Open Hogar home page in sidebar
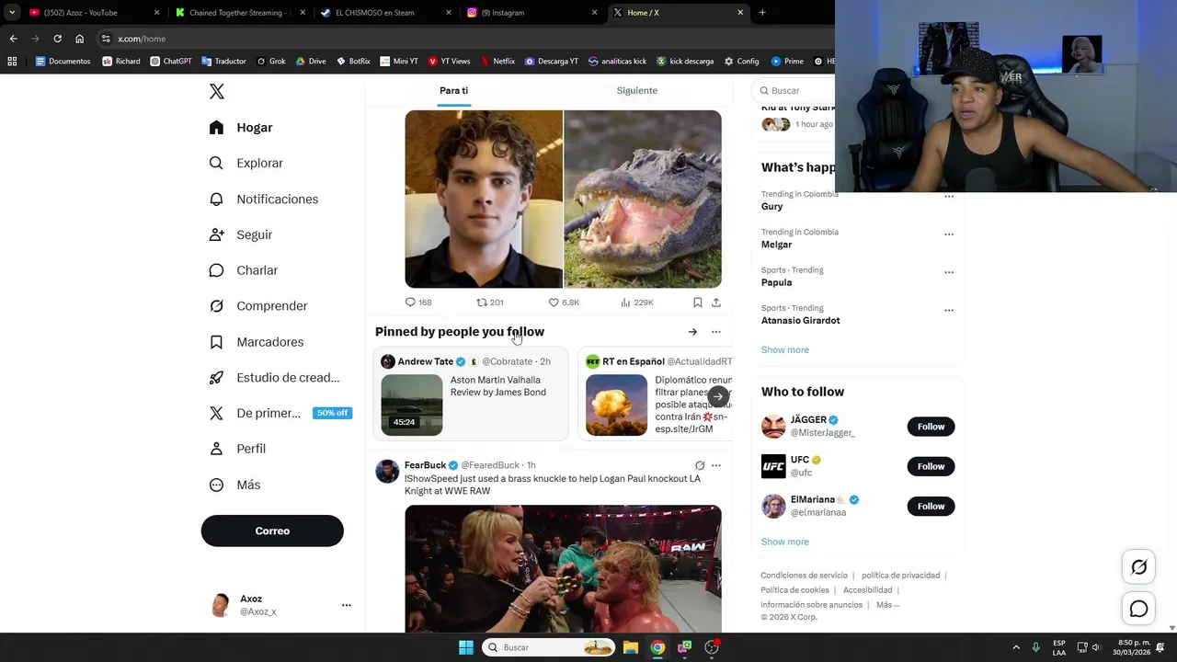 coord(241,128)
